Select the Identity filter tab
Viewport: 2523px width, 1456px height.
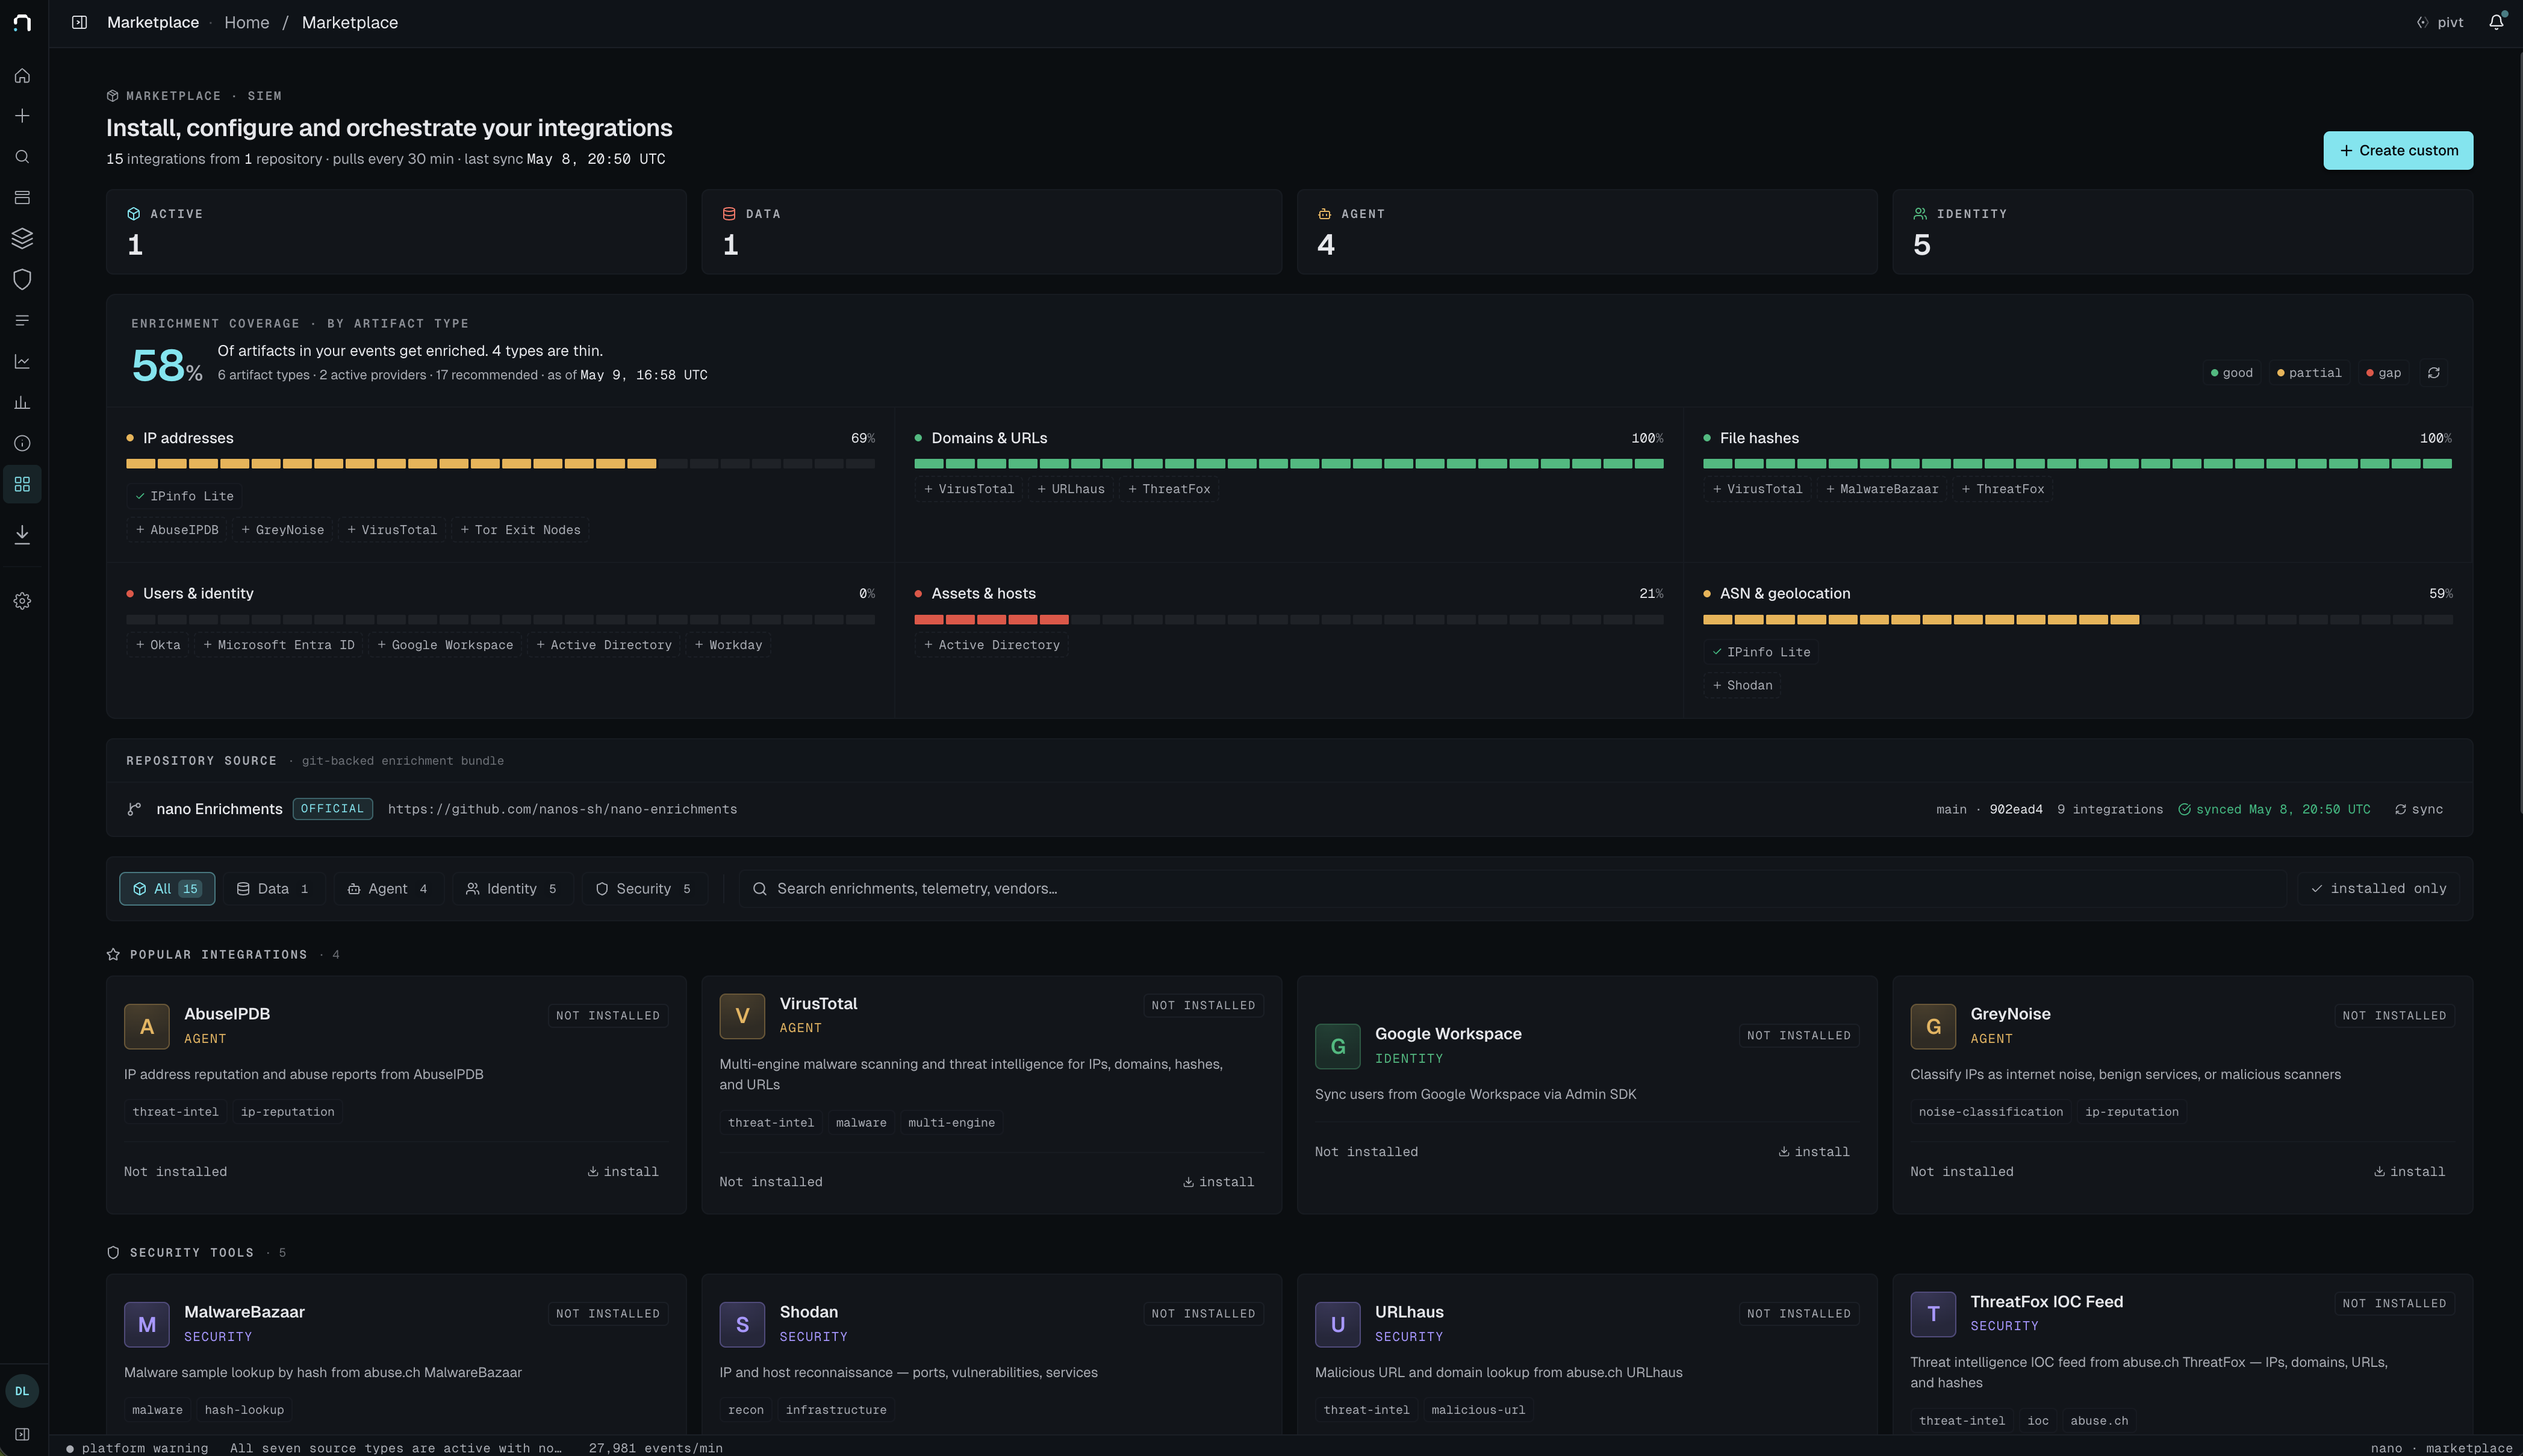pyautogui.click(x=512, y=889)
